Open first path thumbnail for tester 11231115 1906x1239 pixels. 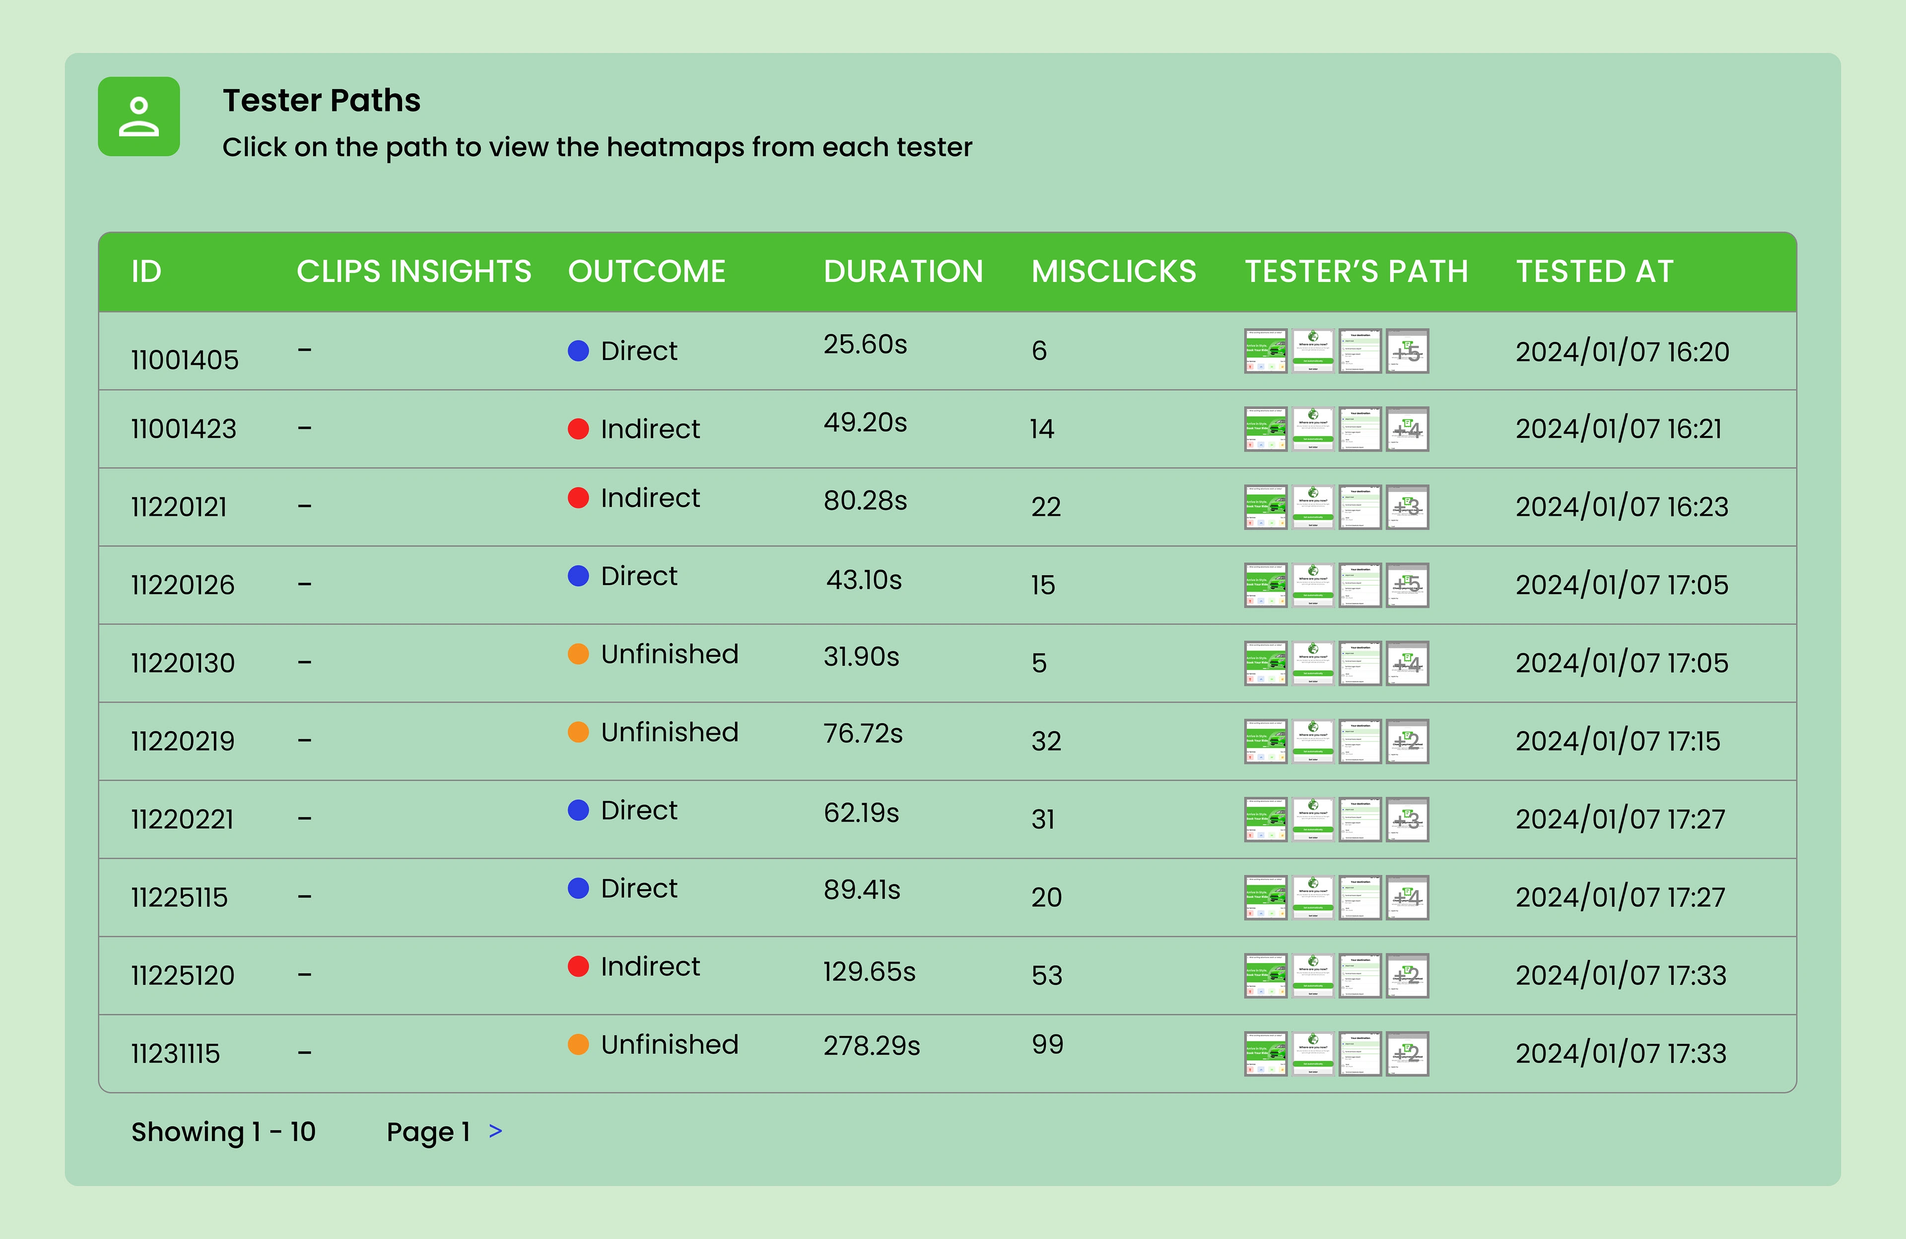(1265, 1053)
